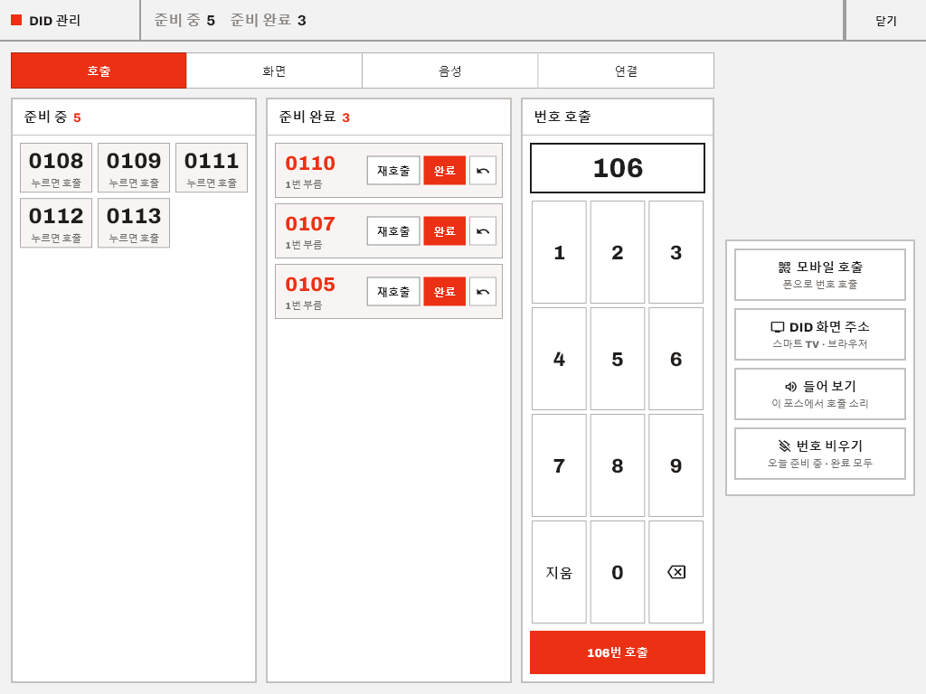Click 재호출 for order 0105
926x694 pixels.
coord(393,292)
